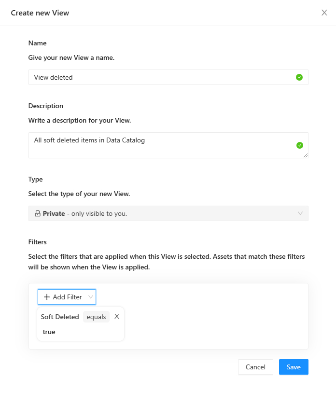Click the green checkmark in Description field
The width and height of the screenshot is (336, 393).
(299, 145)
